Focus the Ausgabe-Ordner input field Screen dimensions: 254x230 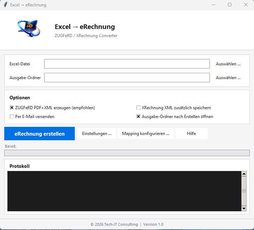(127, 77)
